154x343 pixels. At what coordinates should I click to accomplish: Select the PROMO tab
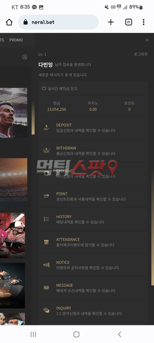[16, 40]
